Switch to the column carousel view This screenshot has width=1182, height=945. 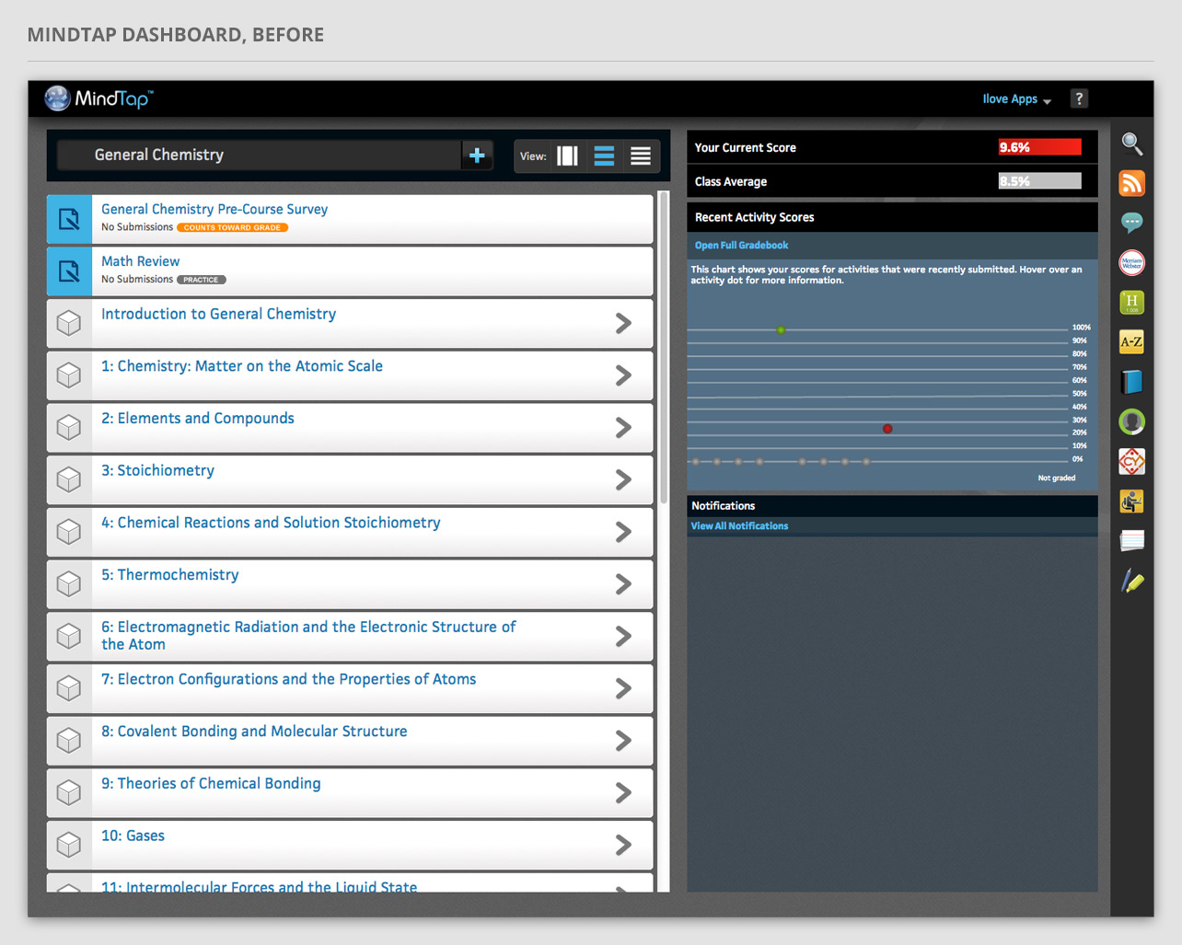point(567,156)
